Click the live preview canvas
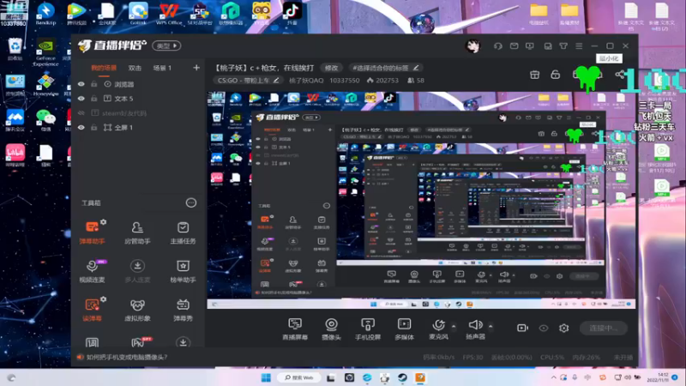Screen dimensions: 686x386 [421, 200]
